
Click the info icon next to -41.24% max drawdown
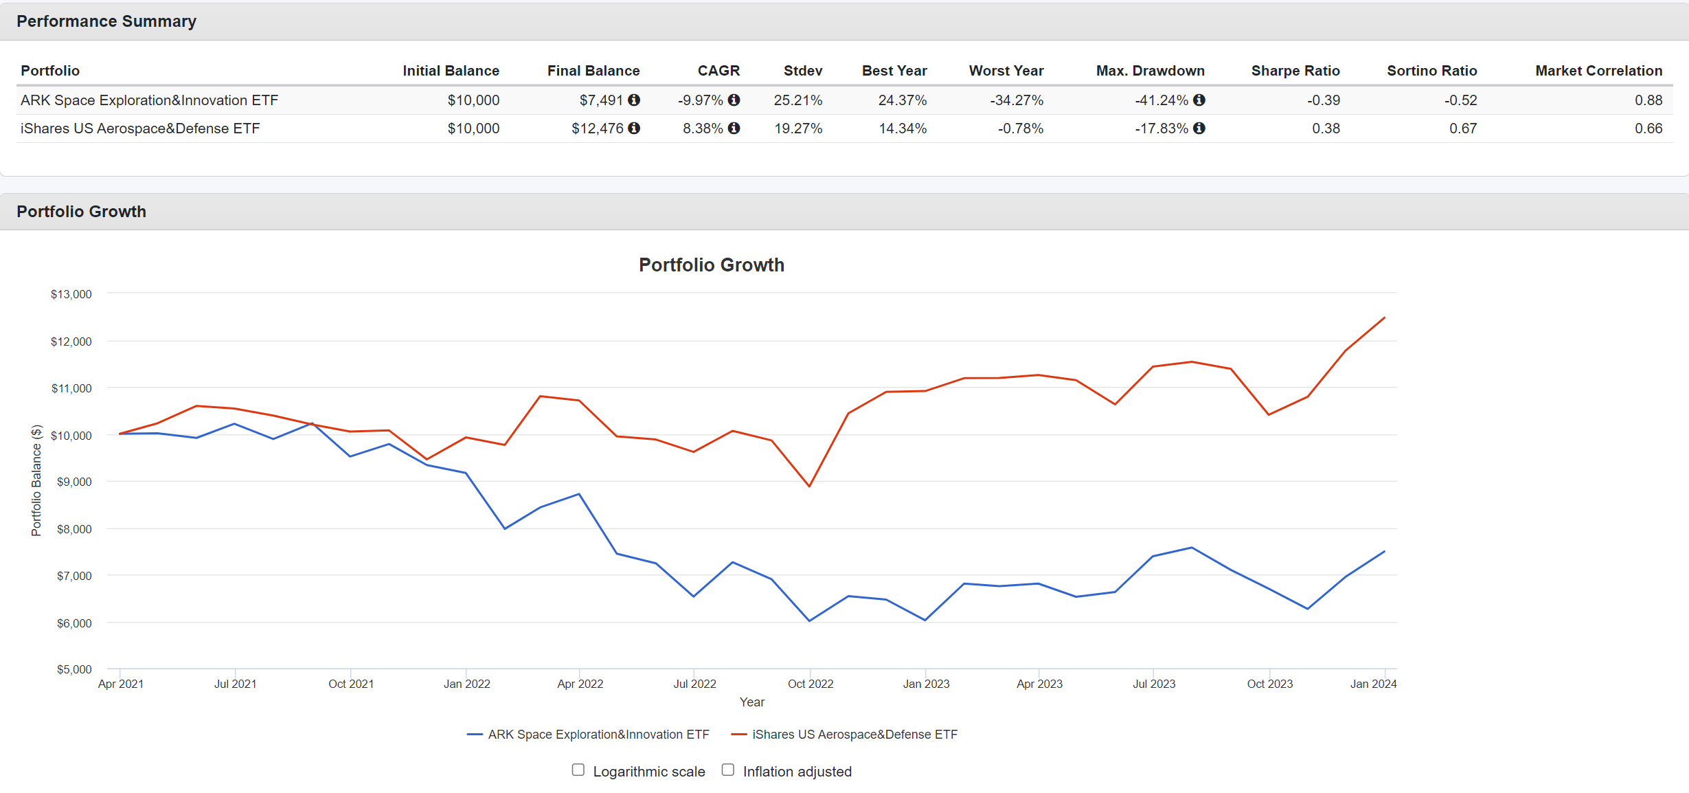[1200, 100]
